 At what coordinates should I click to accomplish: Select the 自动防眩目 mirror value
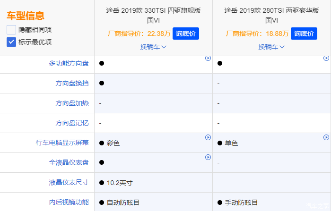pyautogui.click(x=123, y=203)
